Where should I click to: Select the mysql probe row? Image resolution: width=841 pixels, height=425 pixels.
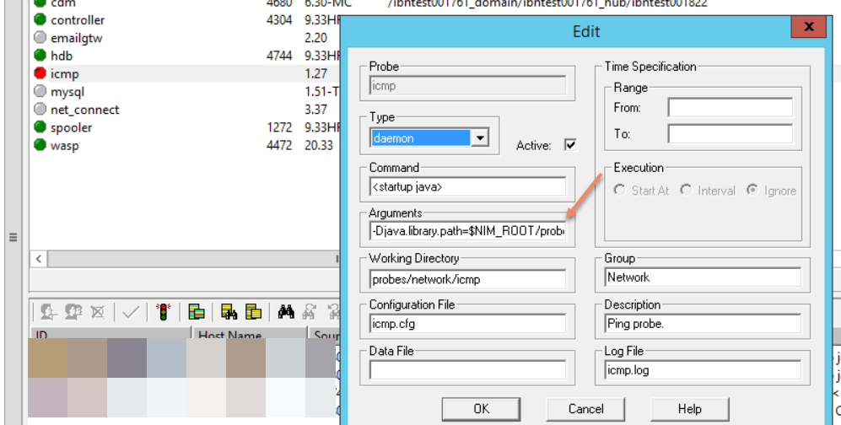(185, 91)
